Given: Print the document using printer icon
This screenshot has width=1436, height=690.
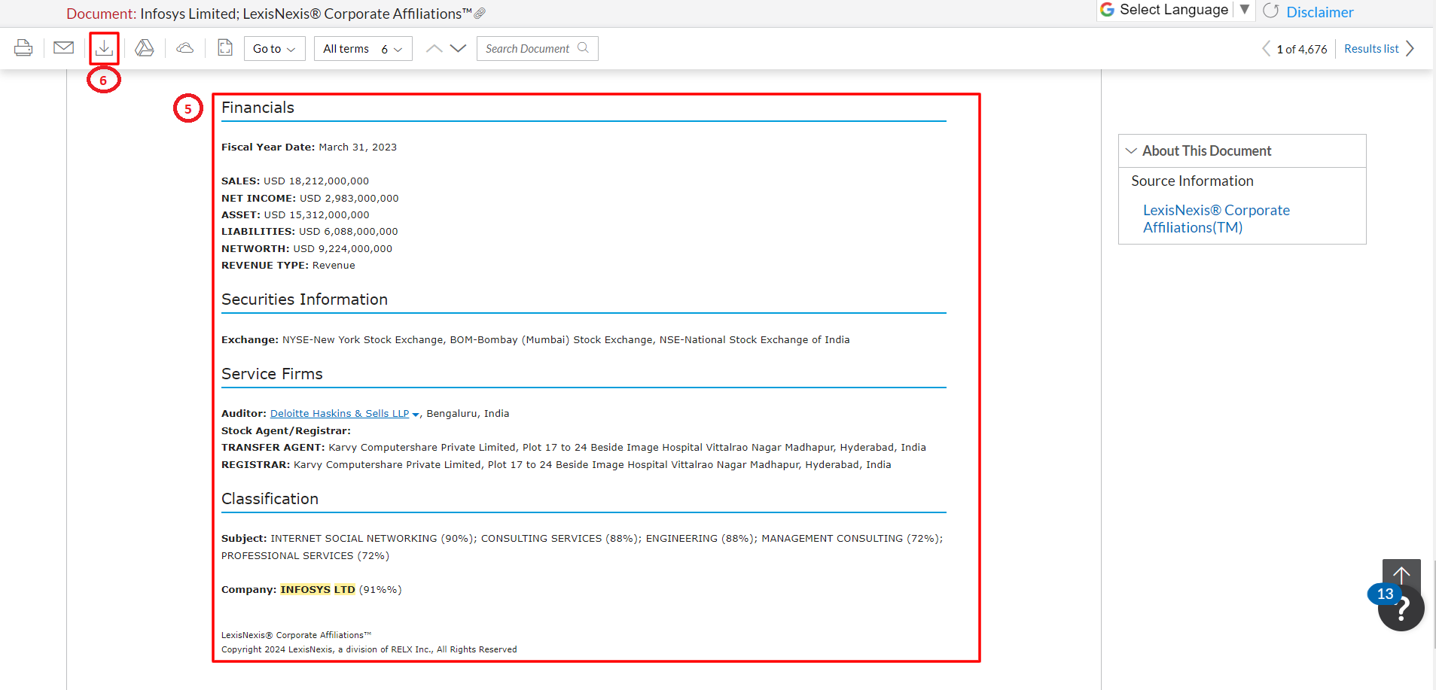Looking at the screenshot, I should pos(23,48).
